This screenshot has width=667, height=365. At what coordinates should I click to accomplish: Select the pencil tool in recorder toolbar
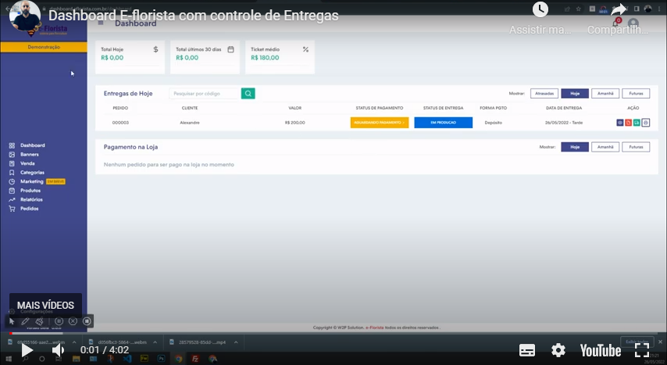[x=25, y=321]
